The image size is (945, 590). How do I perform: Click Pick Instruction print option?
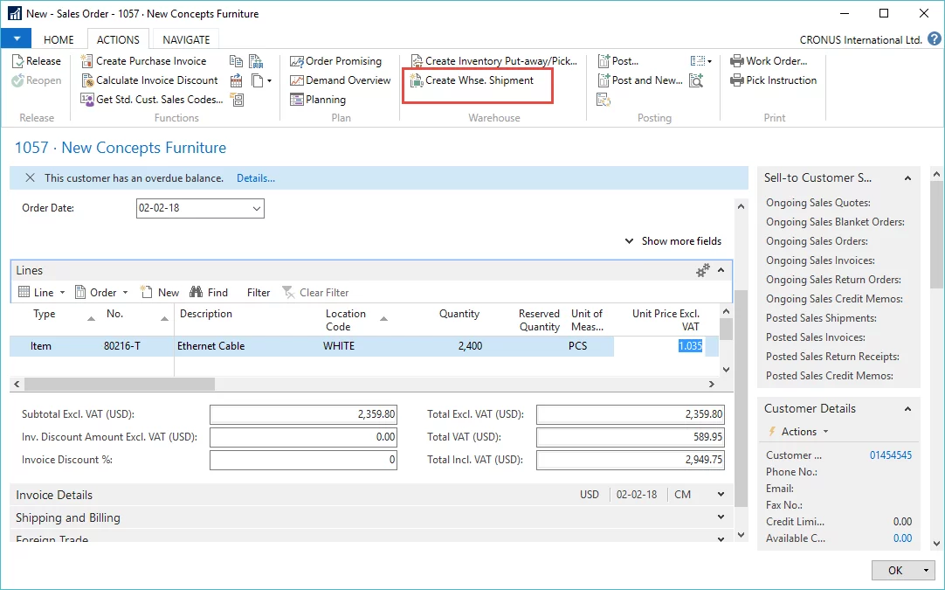781,80
